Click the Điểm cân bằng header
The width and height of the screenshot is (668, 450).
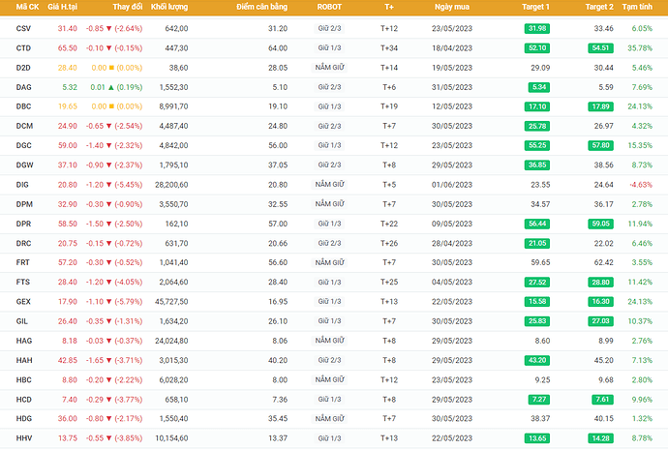click(x=262, y=7)
